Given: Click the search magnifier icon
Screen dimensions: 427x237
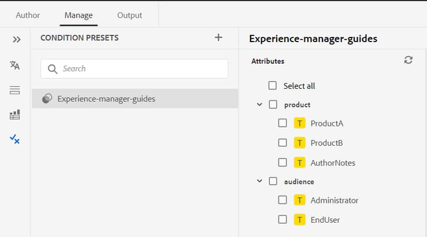Looking at the screenshot, I should (53, 69).
